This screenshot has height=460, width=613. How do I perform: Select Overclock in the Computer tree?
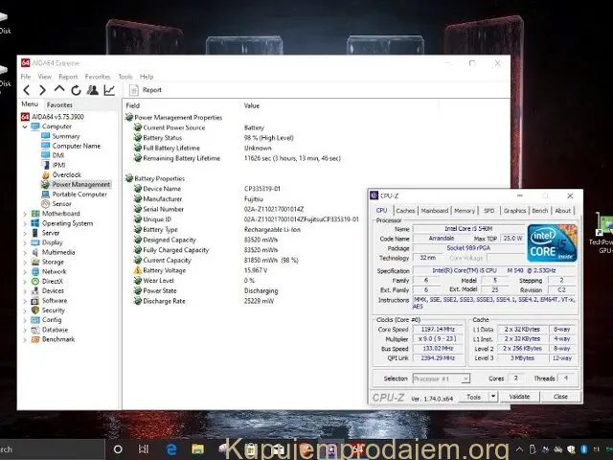click(66, 174)
